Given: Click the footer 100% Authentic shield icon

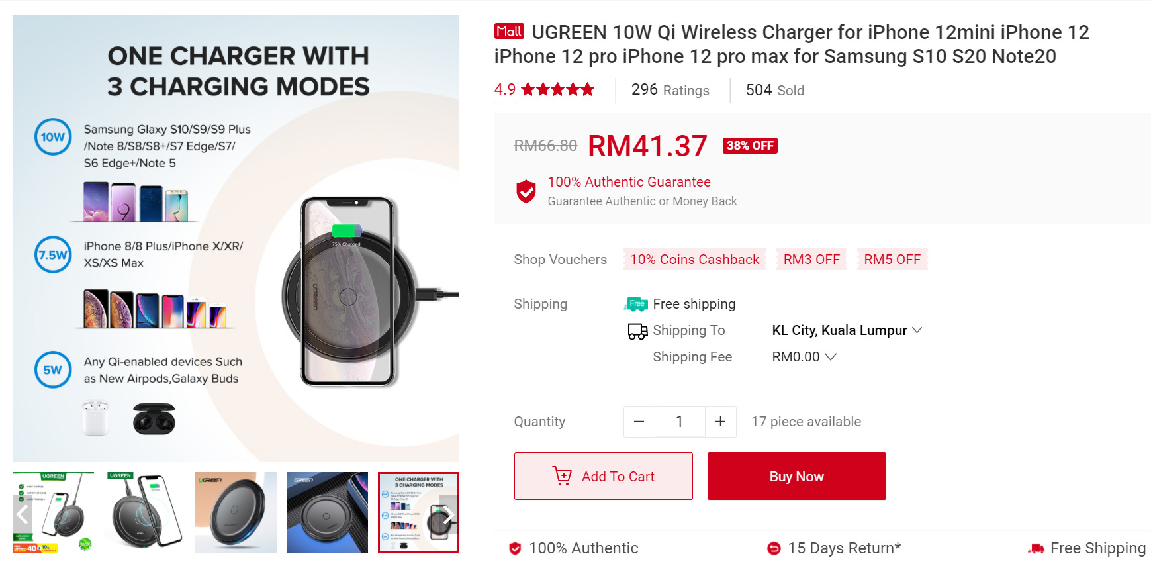Looking at the screenshot, I should click(515, 548).
